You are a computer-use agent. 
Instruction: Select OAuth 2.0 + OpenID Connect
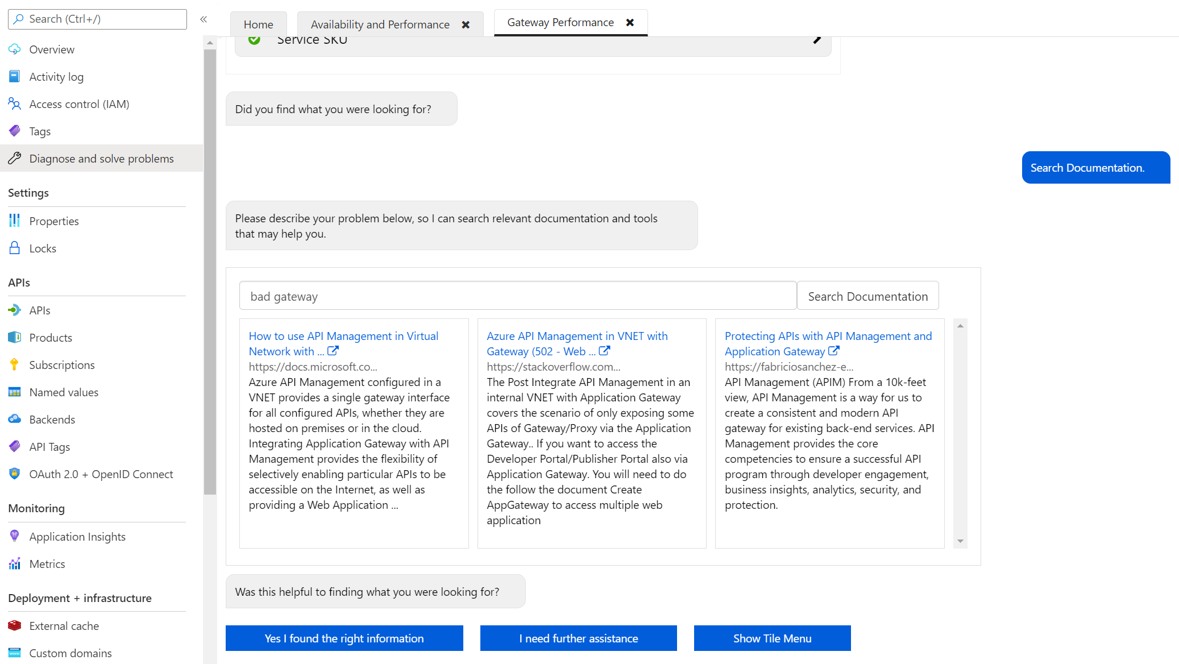tap(101, 474)
